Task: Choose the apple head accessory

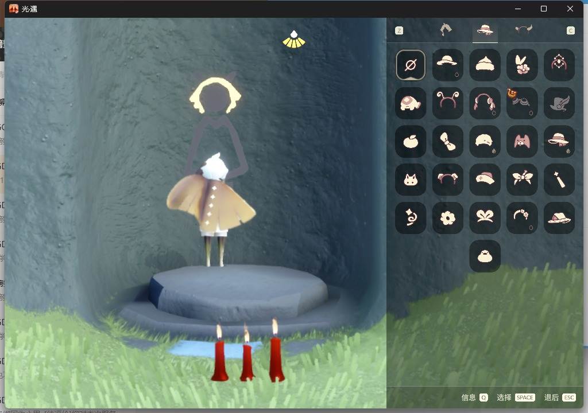Action: point(411,141)
